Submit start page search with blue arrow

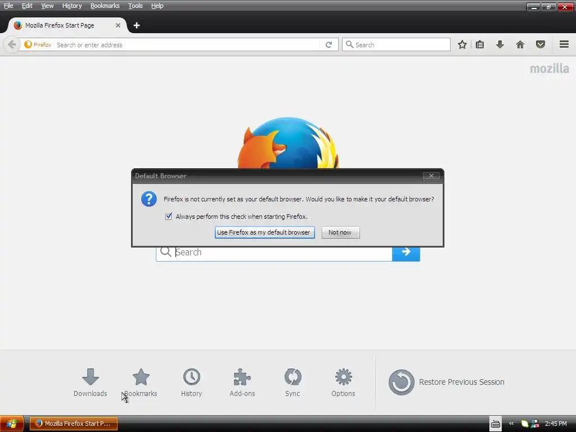click(x=406, y=253)
